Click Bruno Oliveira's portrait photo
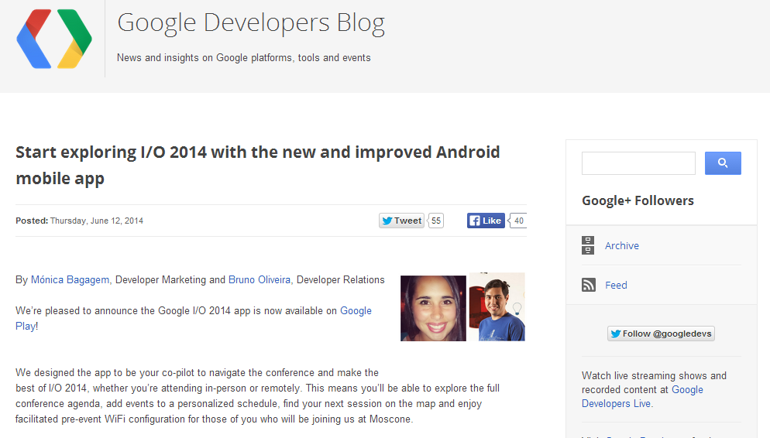The width and height of the screenshot is (770, 438). 497,307
